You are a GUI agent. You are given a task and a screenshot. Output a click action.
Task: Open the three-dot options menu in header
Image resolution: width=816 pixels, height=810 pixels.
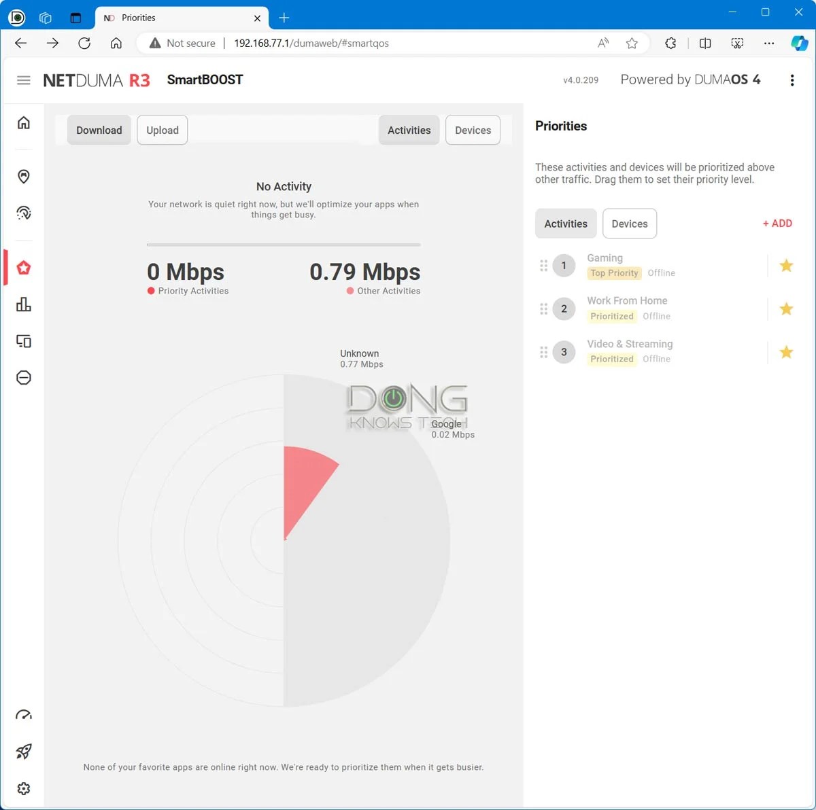(x=792, y=80)
